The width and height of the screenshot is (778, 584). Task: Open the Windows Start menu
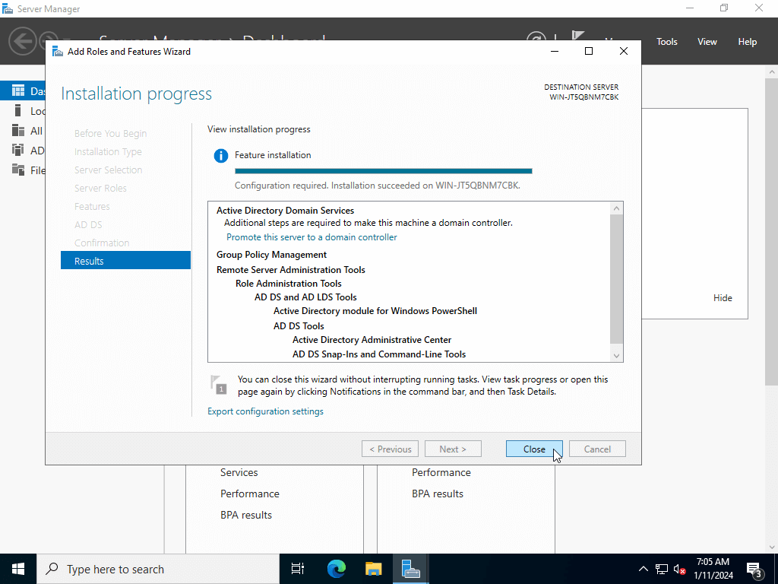click(x=18, y=569)
